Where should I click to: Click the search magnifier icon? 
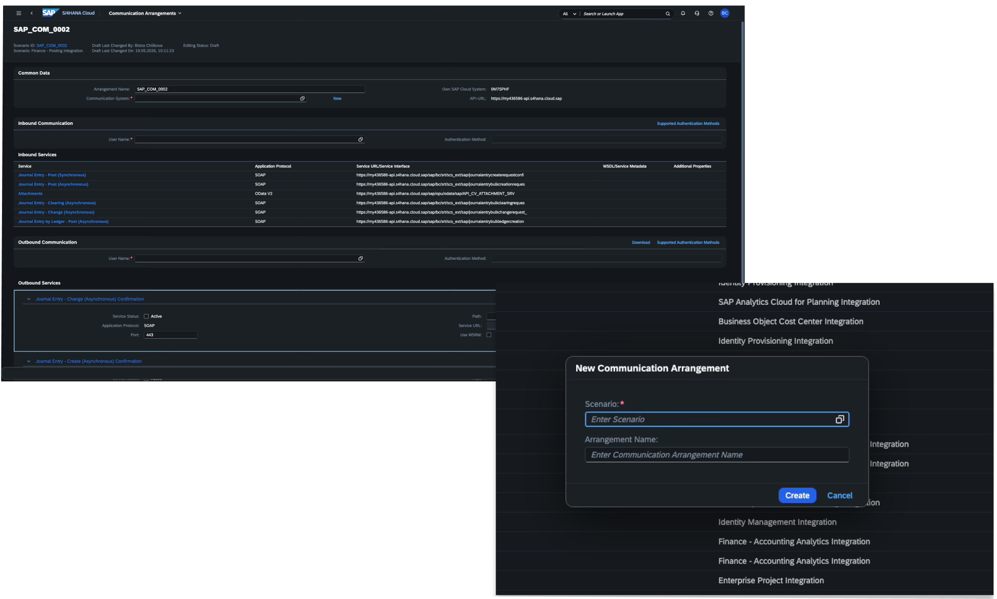[668, 14]
